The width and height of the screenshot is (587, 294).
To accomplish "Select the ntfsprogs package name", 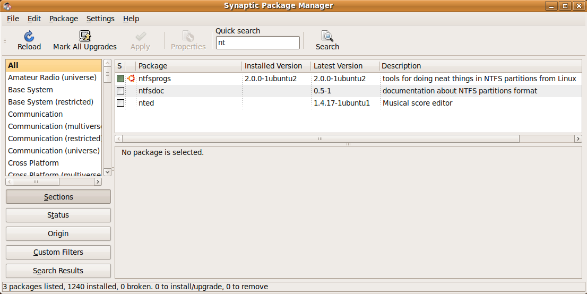I will pos(154,79).
